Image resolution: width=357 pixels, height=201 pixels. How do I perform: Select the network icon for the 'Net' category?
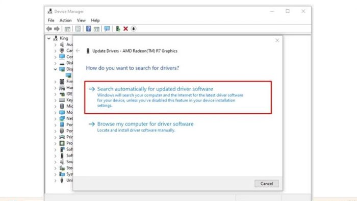(x=62, y=118)
